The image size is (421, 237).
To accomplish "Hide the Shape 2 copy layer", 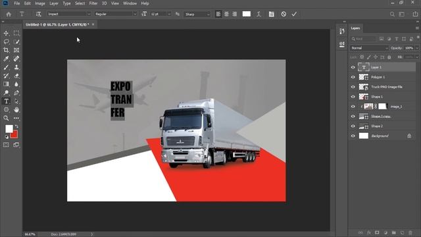I will (353, 117).
